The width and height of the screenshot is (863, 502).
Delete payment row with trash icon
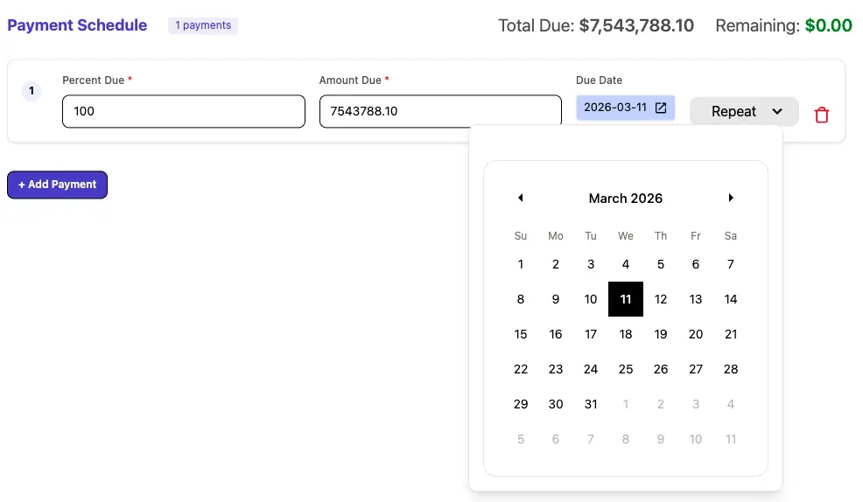[x=821, y=115]
